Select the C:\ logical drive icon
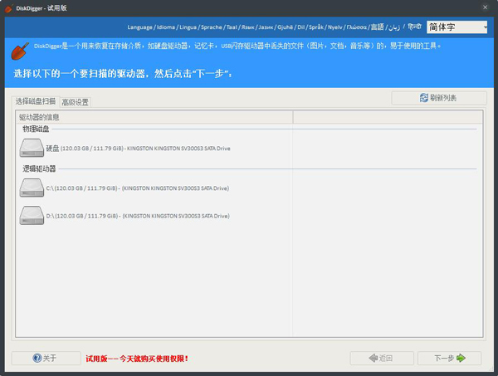Image resolution: width=498 pixels, height=376 pixels. (32, 188)
